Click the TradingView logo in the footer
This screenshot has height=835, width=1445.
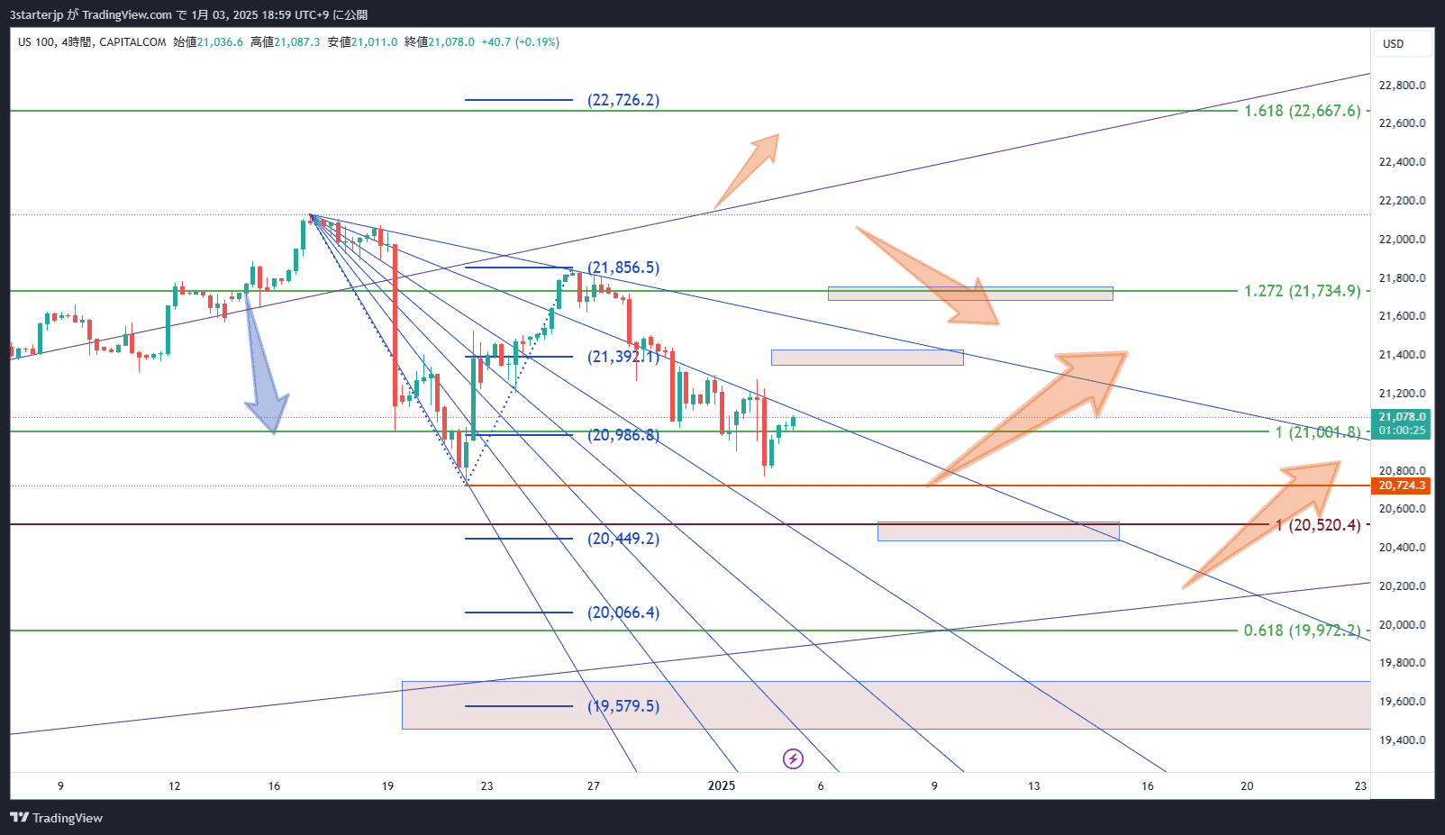[56, 818]
